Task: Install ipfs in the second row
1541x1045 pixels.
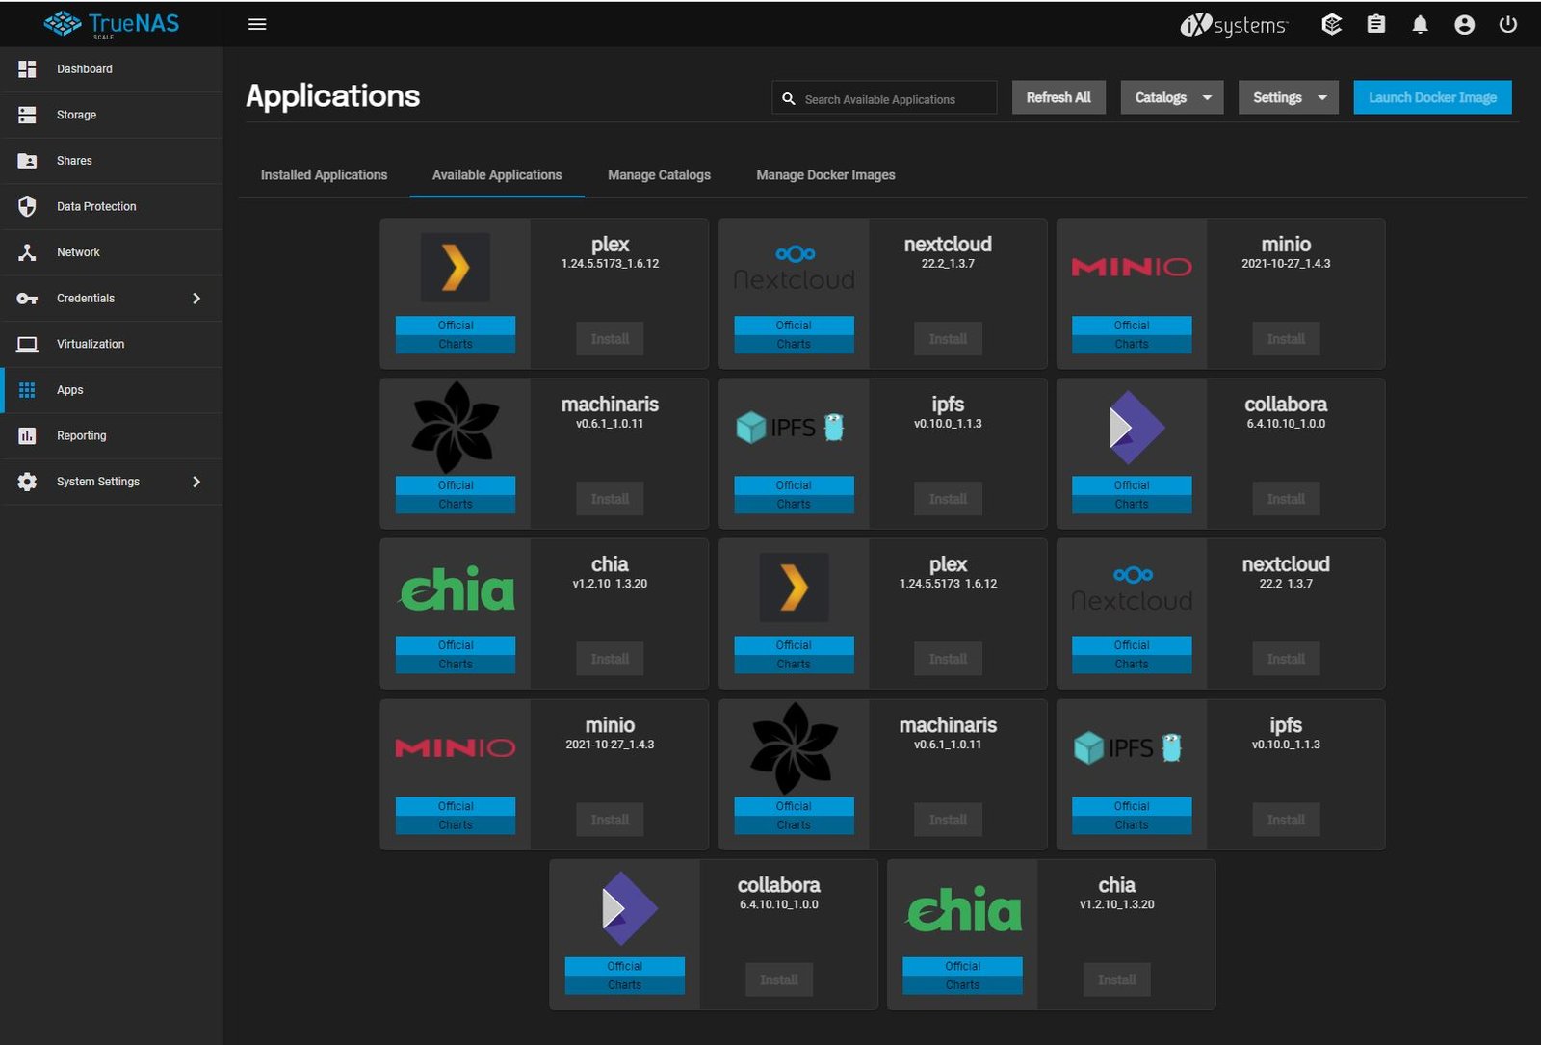Action: coord(948,499)
